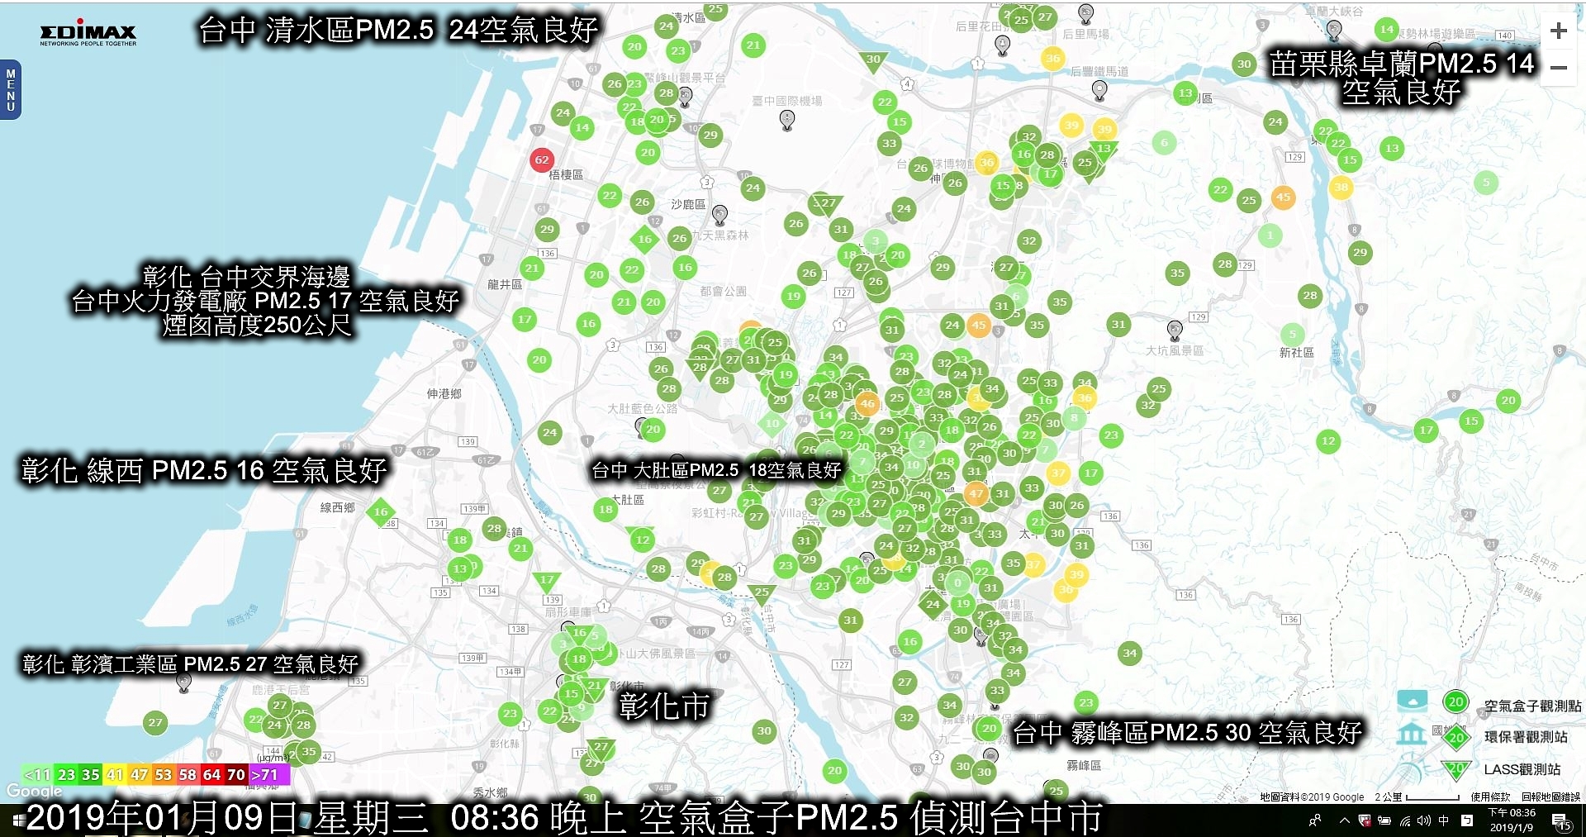Click the gray pin at 后里馬場
The width and height of the screenshot is (1586, 837).
(x=1086, y=13)
